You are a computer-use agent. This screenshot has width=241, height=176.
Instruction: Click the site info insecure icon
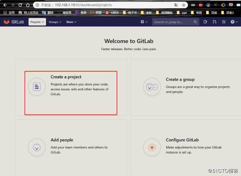point(37,5)
